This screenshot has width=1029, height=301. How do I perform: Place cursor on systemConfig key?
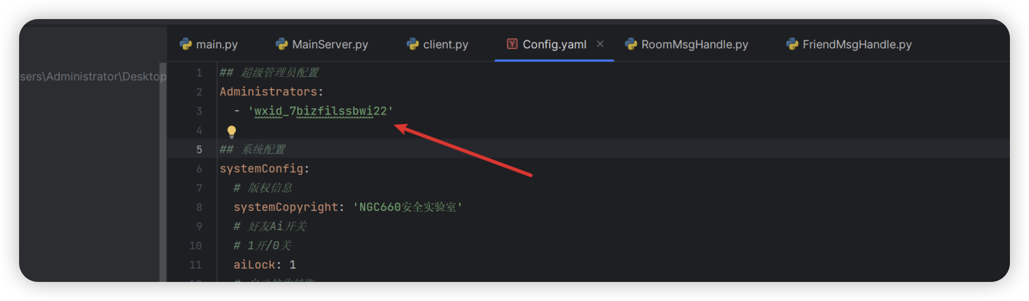261,169
